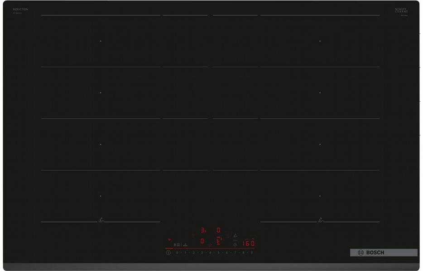Viewport: 423px width, 271px height.
Task: Tap the timer clock icon
Action: tap(235, 244)
